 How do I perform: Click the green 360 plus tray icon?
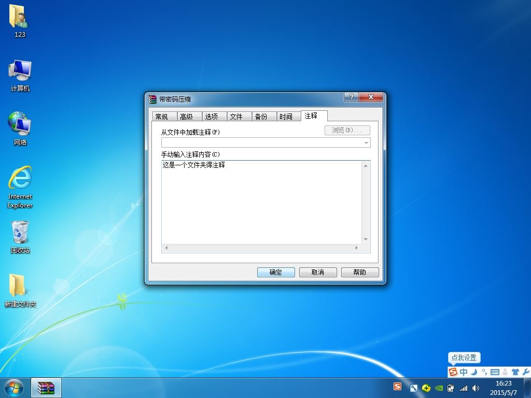click(x=426, y=388)
